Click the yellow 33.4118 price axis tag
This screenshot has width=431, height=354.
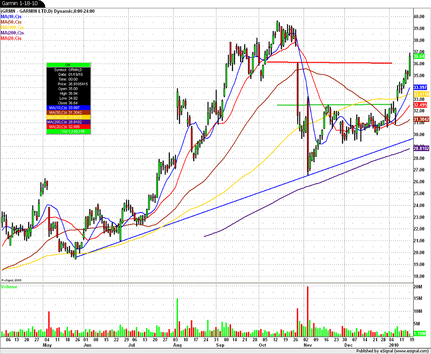coord(421,95)
